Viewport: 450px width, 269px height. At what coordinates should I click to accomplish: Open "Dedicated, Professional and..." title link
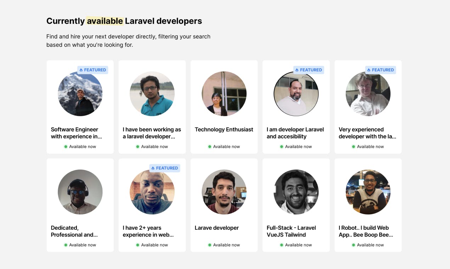coord(74,231)
